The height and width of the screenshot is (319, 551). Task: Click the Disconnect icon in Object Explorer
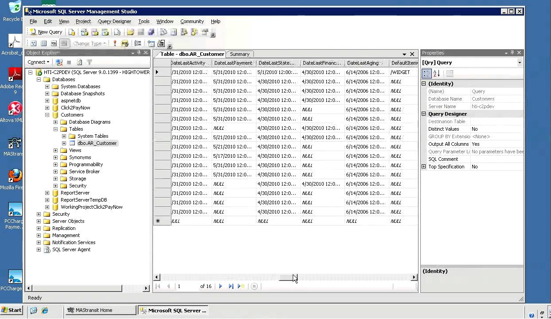click(59, 62)
